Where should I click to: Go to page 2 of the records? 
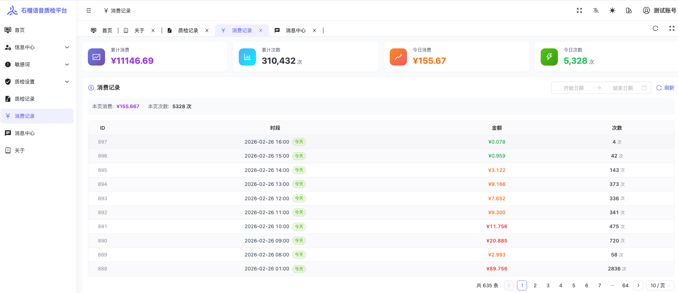[535, 285]
